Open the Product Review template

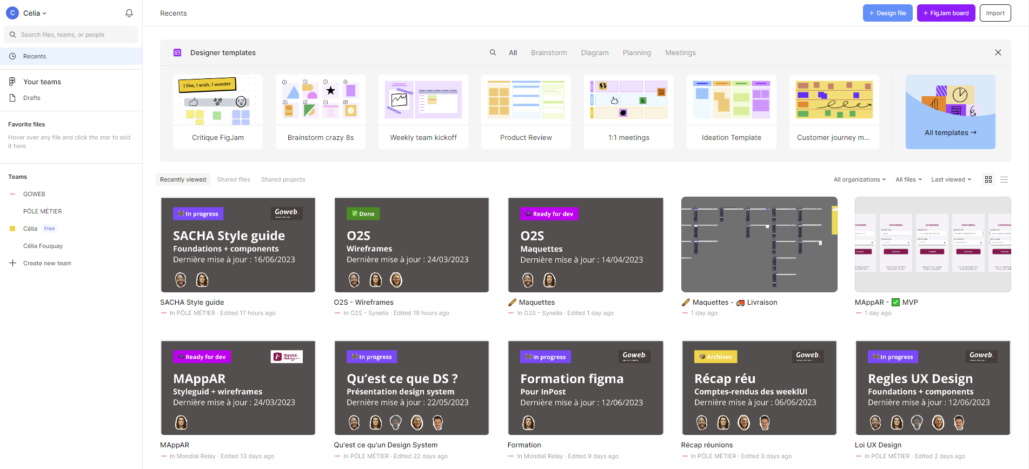pyautogui.click(x=526, y=112)
